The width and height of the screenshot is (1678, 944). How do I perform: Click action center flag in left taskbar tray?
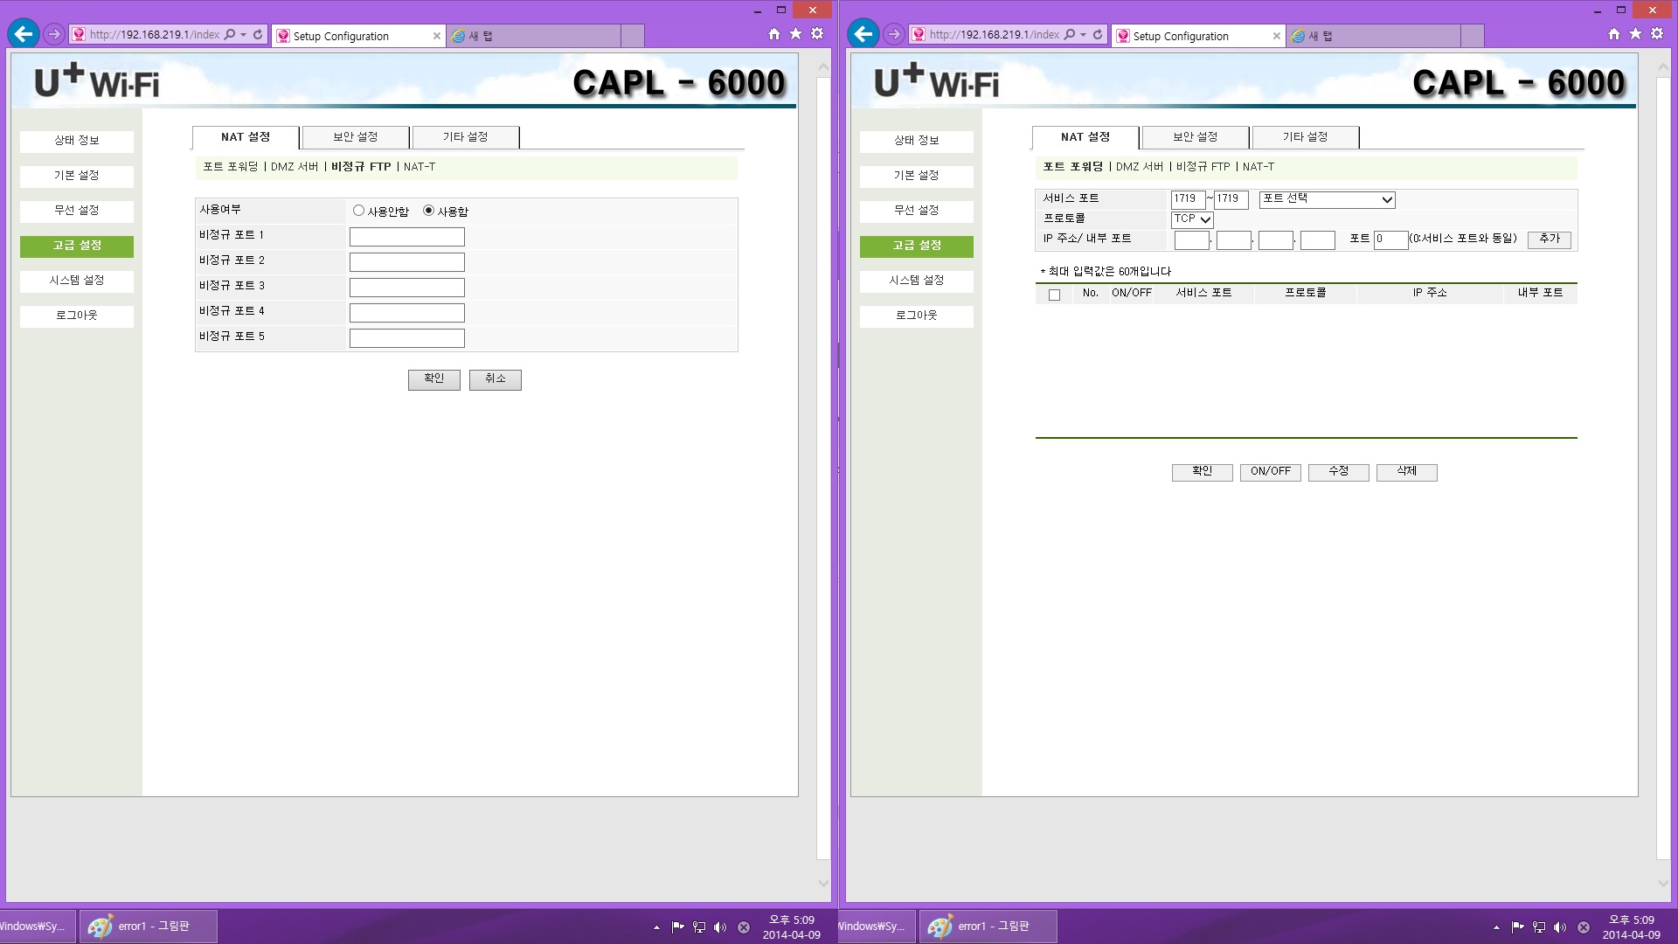[x=677, y=927]
